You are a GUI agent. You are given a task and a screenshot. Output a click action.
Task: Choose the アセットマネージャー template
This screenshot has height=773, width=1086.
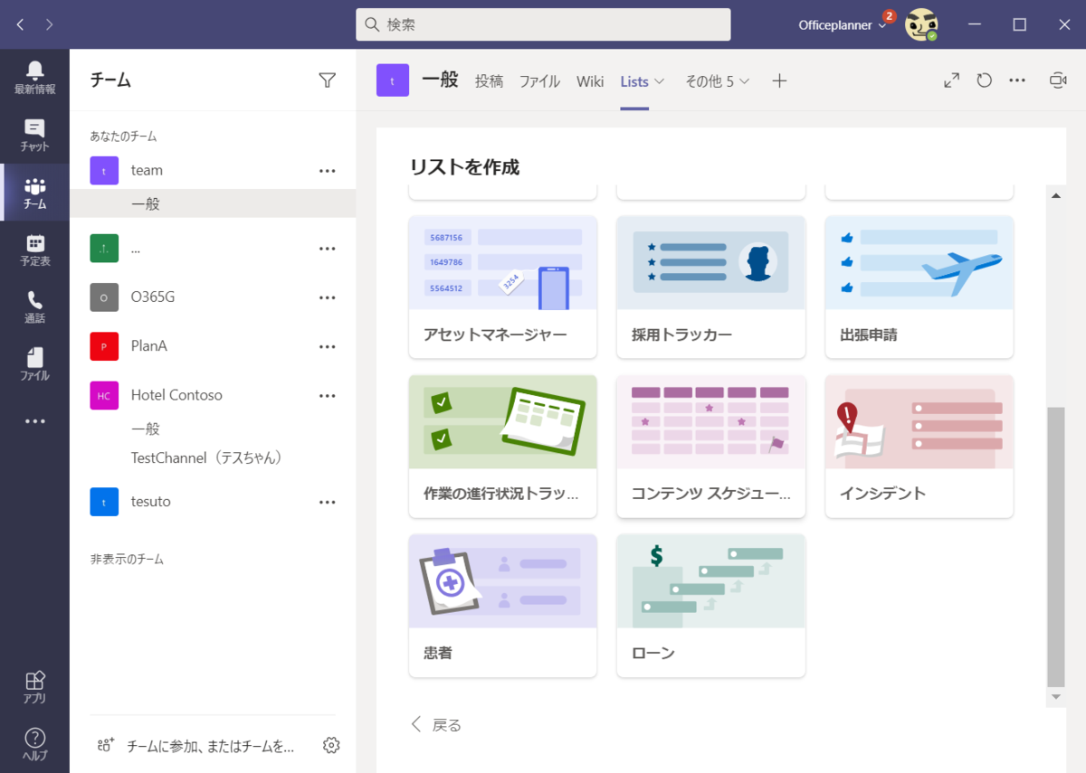[x=502, y=288]
